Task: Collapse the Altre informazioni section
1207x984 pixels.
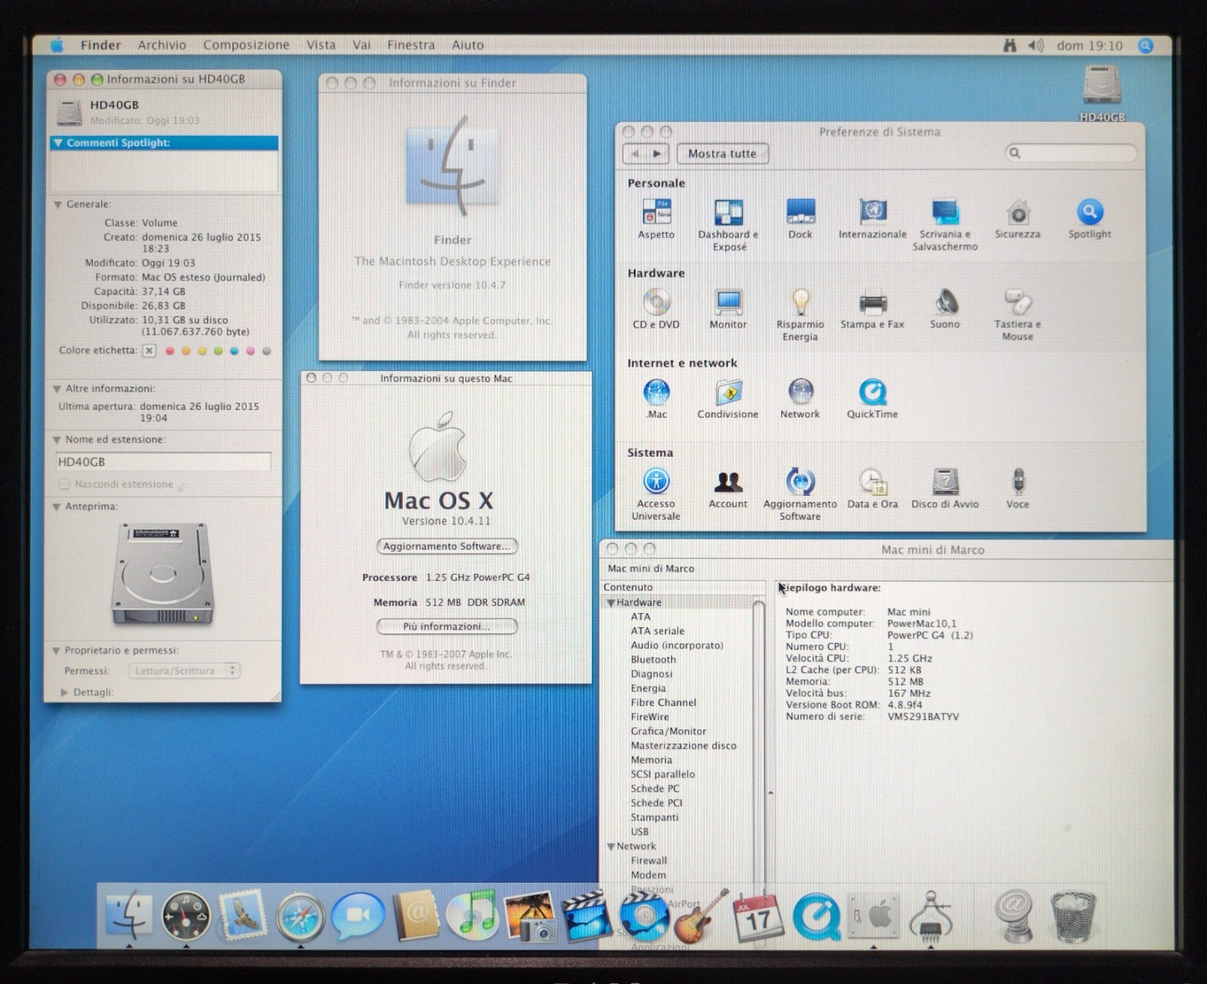Action: click(x=57, y=389)
